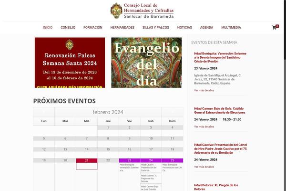
Task: Open Saturday 24 Hdad Carmen Bajo calendar entry
Action: 150,188
